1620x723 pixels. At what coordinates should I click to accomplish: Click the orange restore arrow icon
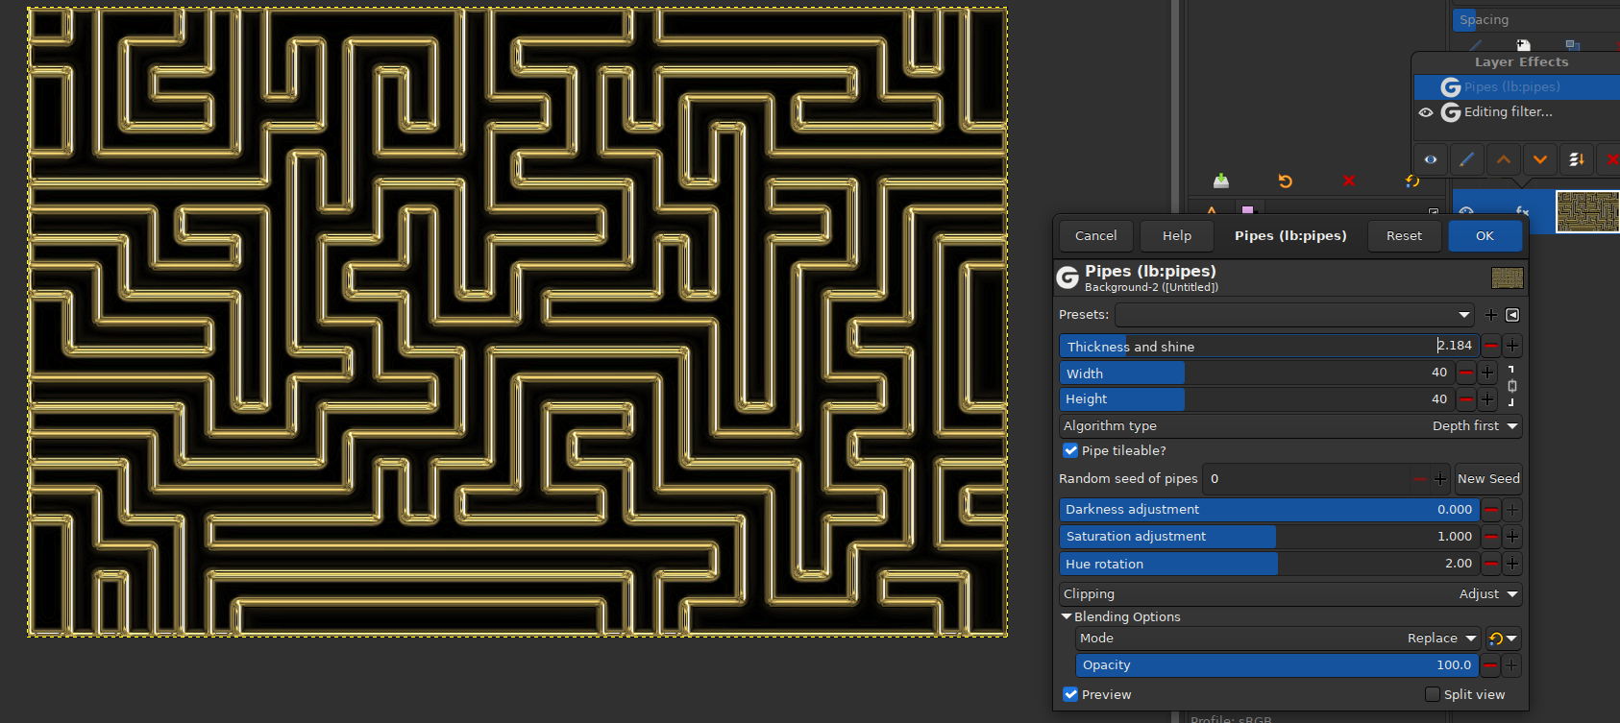[1286, 181]
